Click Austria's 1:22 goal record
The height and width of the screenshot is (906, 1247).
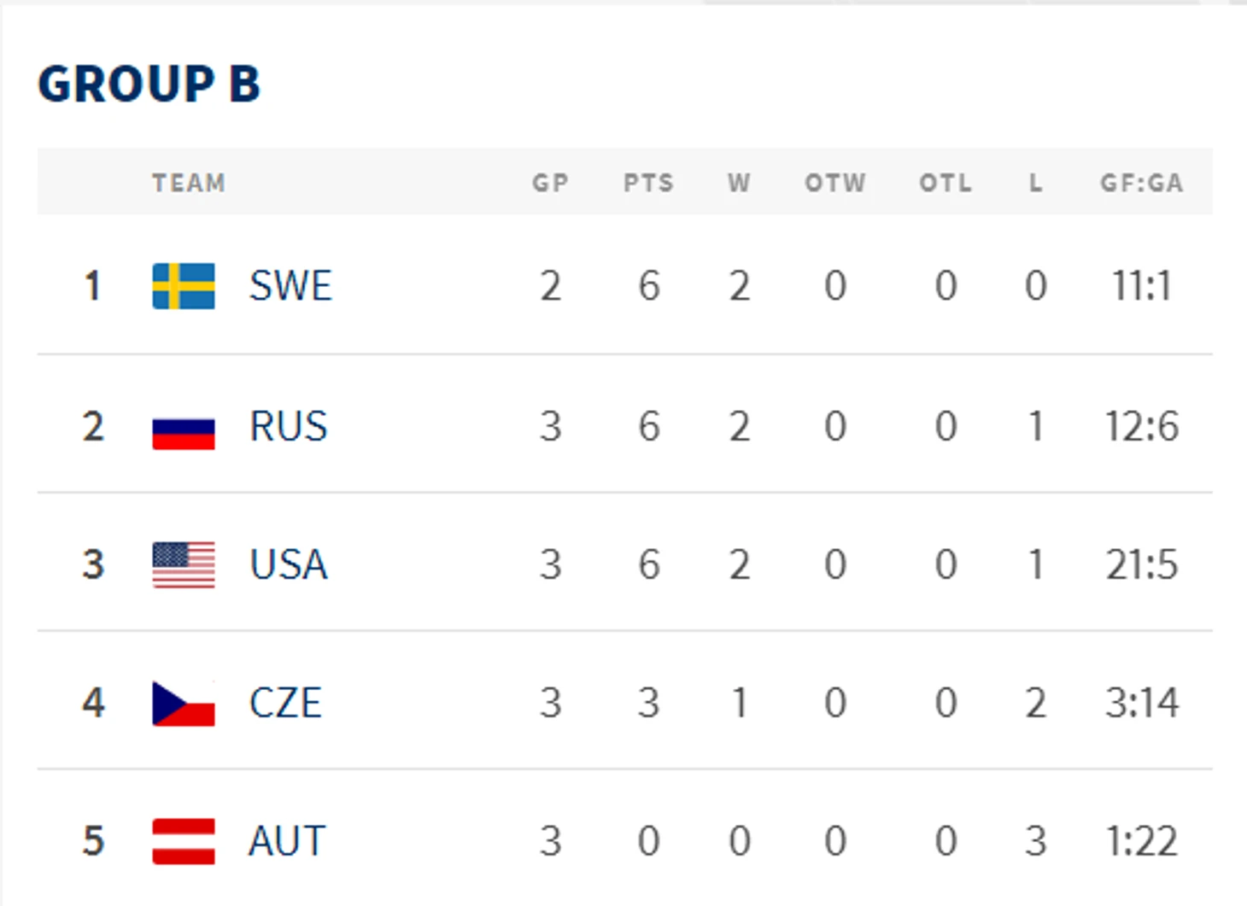(x=1141, y=841)
